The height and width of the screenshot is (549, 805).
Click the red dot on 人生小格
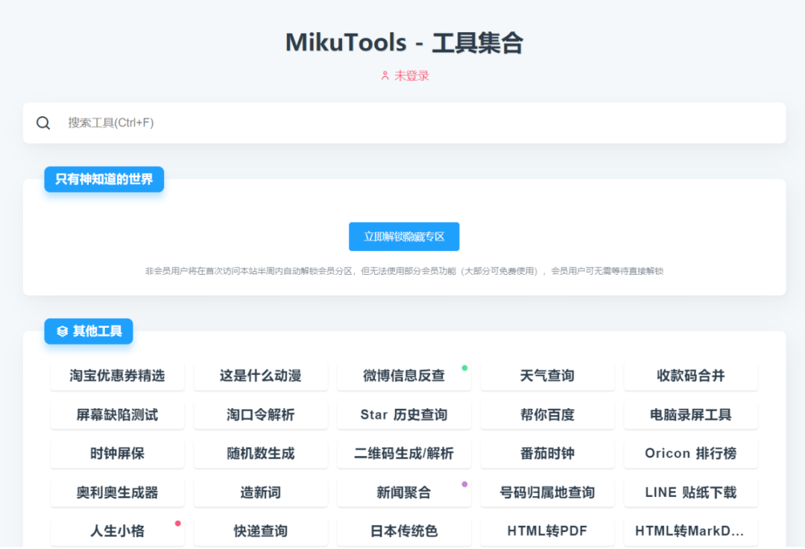point(177,521)
